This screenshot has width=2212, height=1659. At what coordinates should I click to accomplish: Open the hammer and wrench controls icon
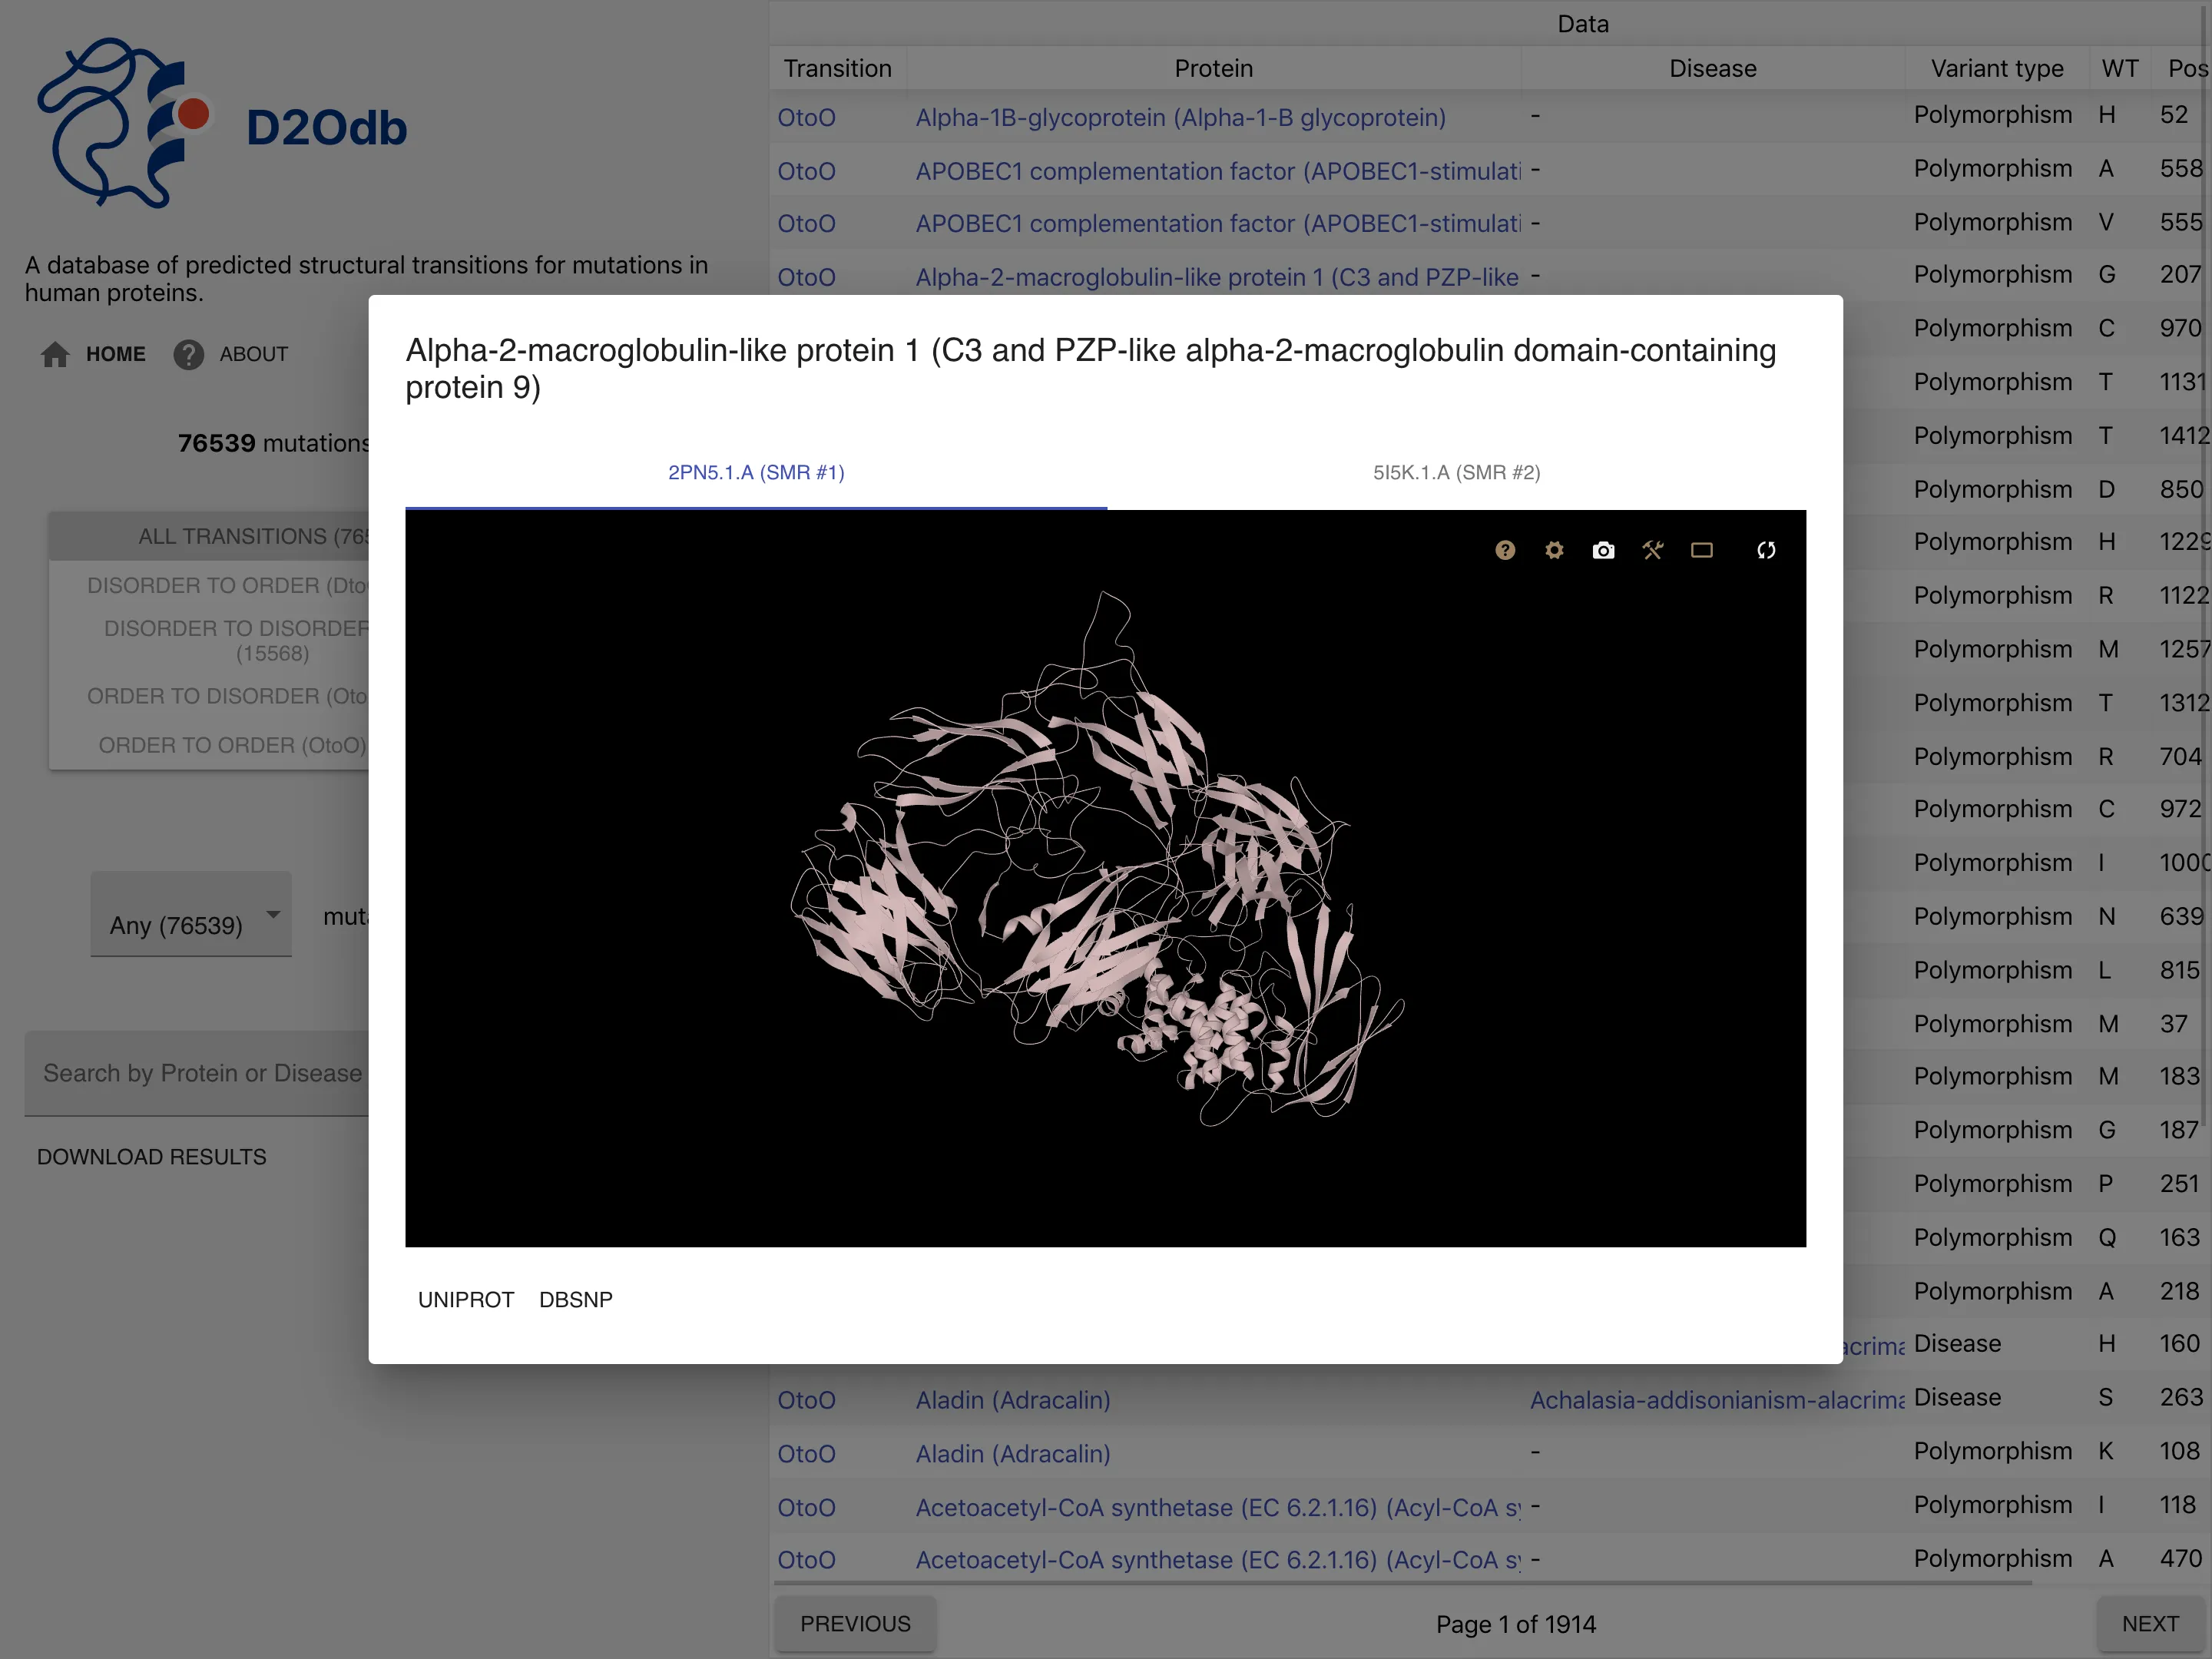(x=1652, y=550)
